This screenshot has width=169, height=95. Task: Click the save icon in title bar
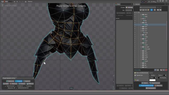point(17,2)
